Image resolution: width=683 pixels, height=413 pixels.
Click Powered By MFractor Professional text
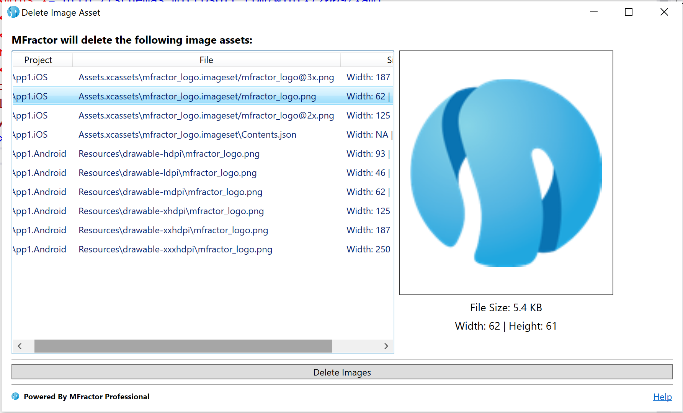pyautogui.click(x=87, y=397)
